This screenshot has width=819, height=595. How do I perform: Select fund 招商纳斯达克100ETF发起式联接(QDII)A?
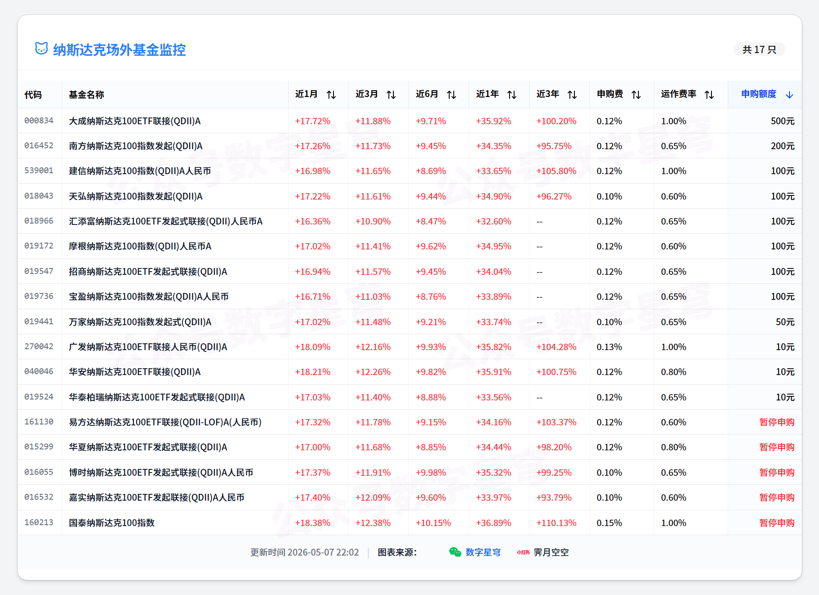(x=148, y=272)
